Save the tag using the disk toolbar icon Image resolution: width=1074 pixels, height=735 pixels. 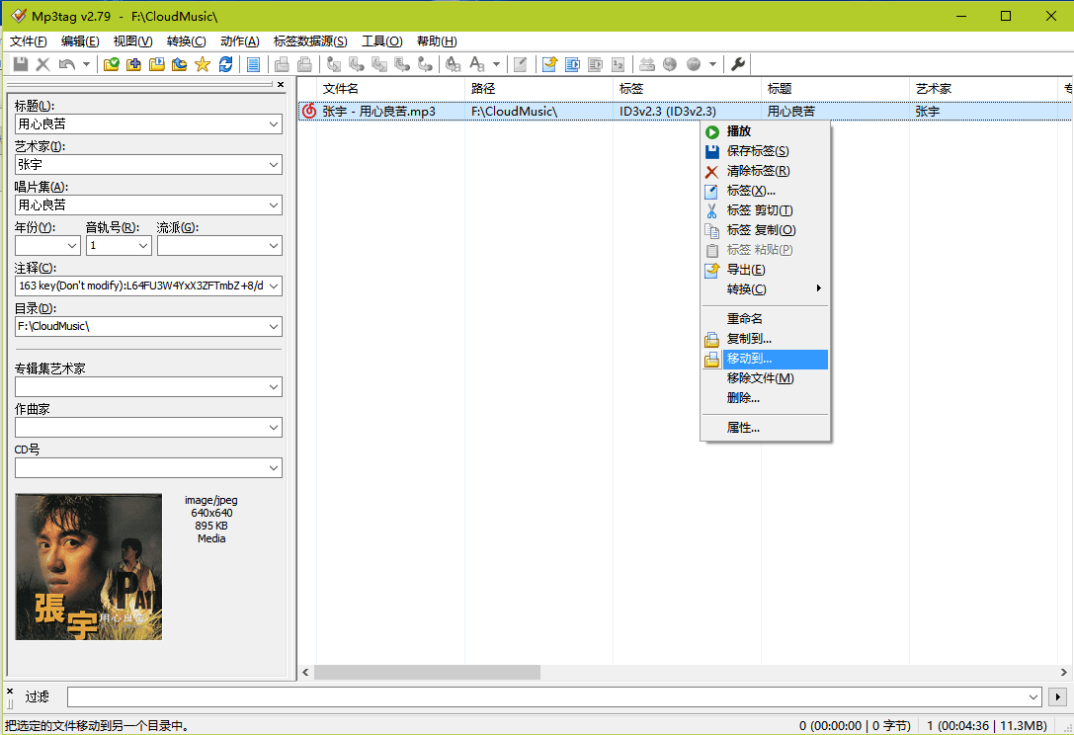[x=20, y=63]
